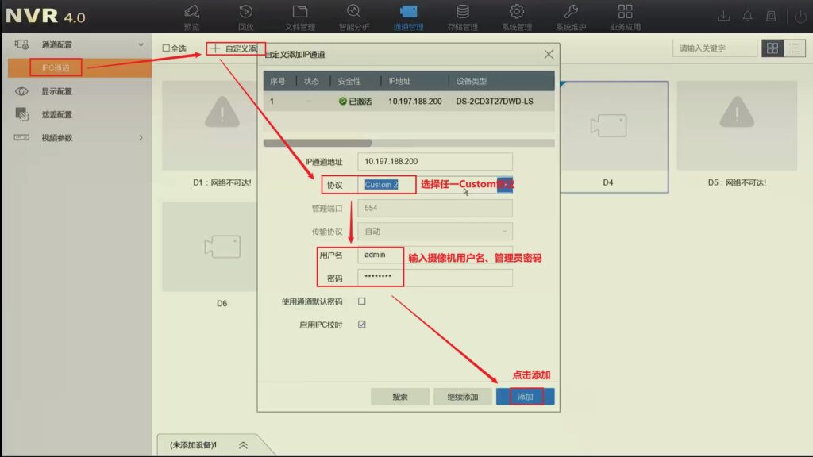Open the 系统维护 wrench icon
This screenshot has height=457, width=813.
tap(571, 13)
